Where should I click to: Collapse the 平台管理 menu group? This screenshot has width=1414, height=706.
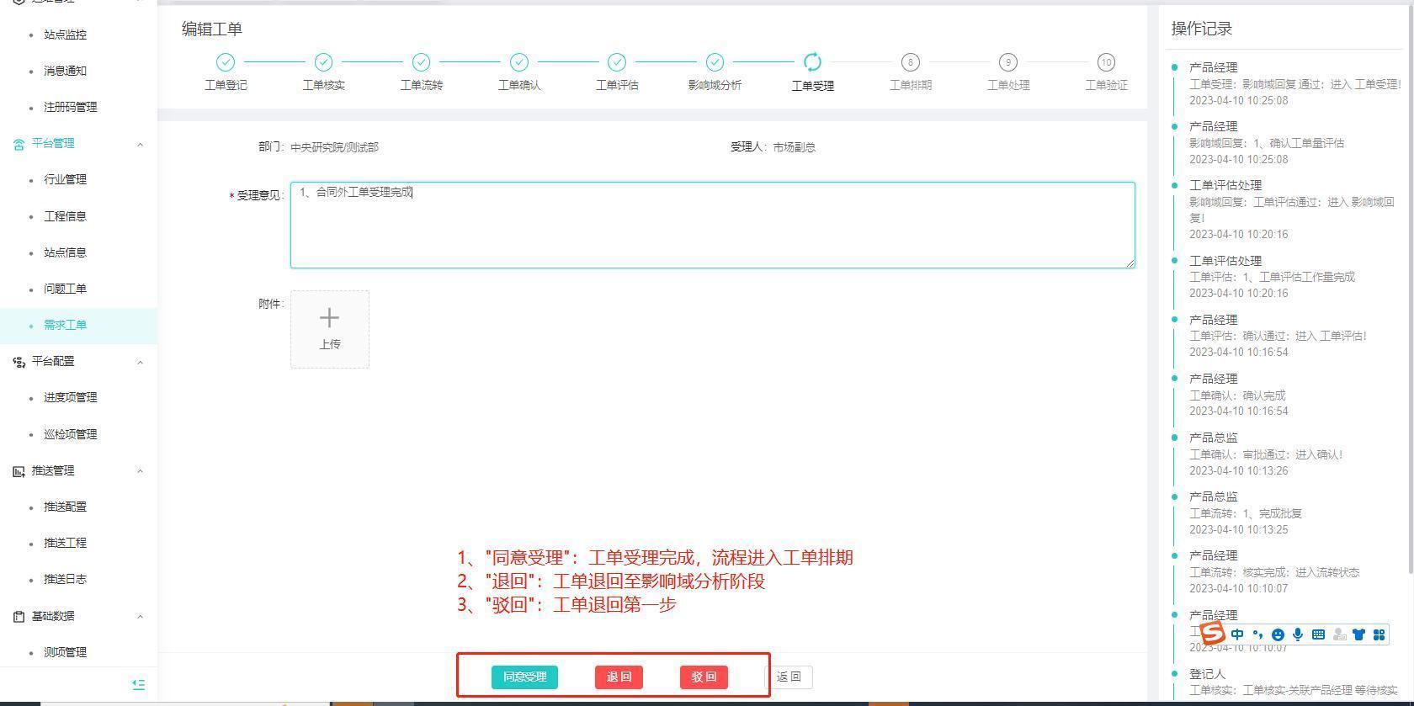tap(140, 144)
